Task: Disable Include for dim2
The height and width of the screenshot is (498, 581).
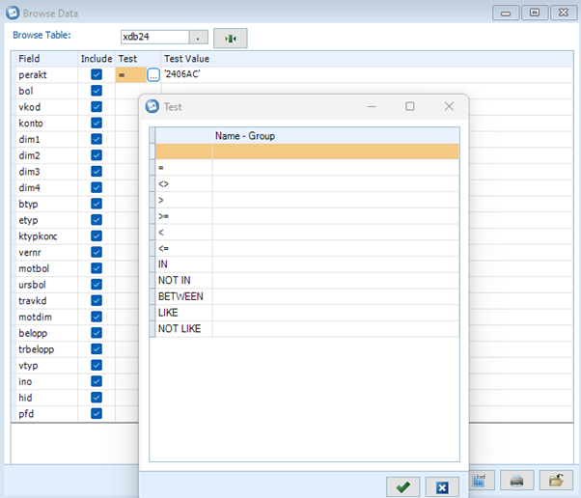Action: tap(97, 155)
